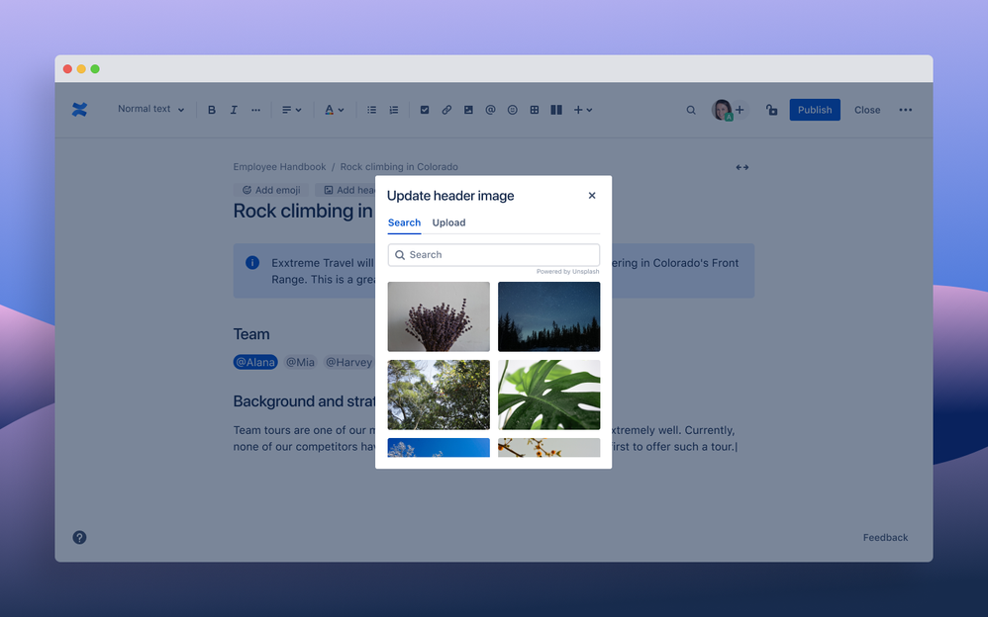Invite collaborator with plus icon

(x=741, y=110)
